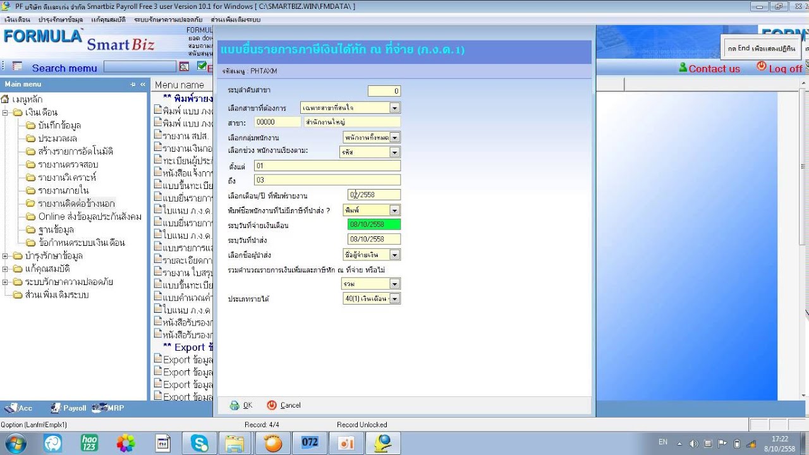
Task: Select Online ส่งข้อมูลประกันสังคม in the tree
Action: [x=90, y=217]
